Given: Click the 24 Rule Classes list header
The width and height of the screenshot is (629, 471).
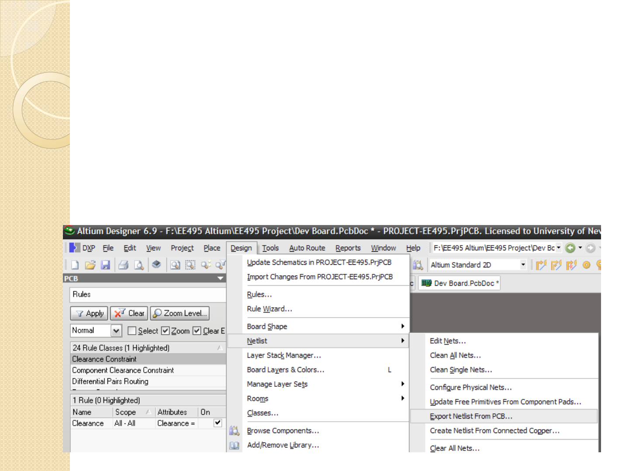Looking at the screenshot, I should pyautogui.click(x=148, y=348).
